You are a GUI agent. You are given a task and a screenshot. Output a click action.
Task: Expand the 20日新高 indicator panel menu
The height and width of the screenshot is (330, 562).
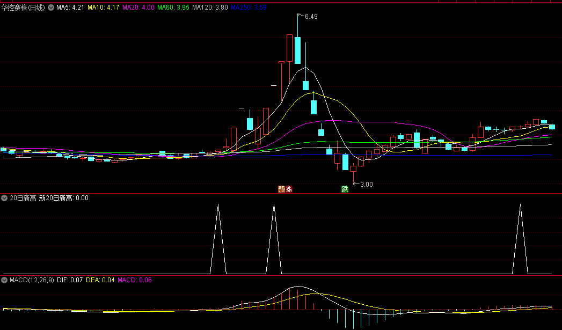pyautogui.click(x=4, y=198)
